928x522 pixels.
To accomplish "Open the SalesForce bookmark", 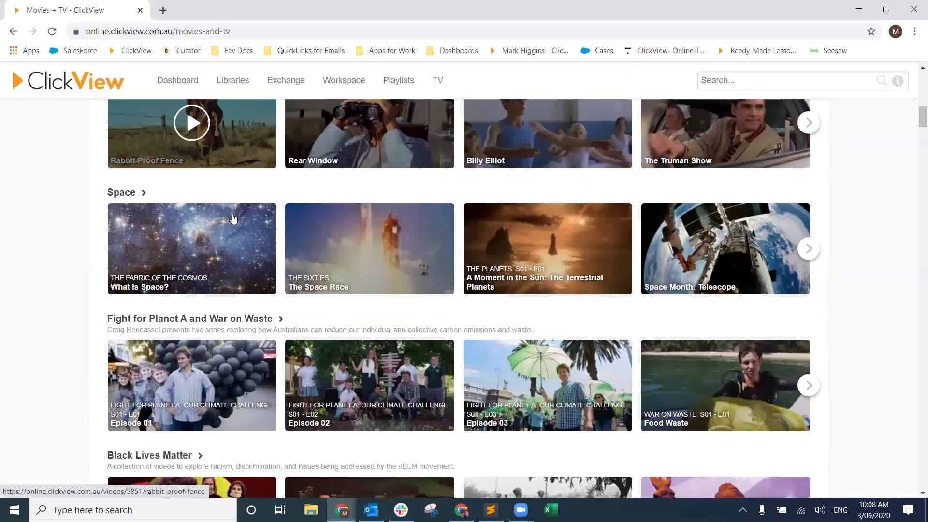I will [73, 51].
